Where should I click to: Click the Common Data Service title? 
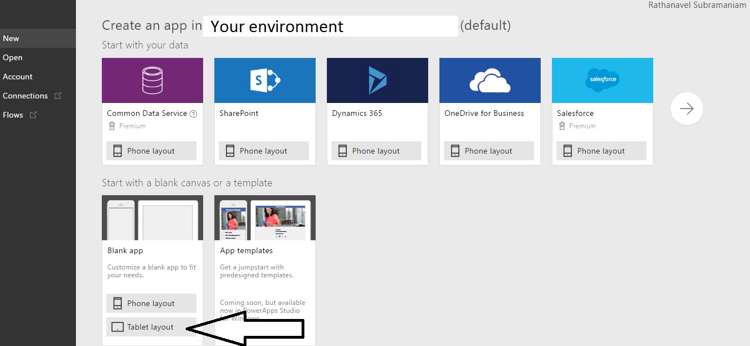147,113
